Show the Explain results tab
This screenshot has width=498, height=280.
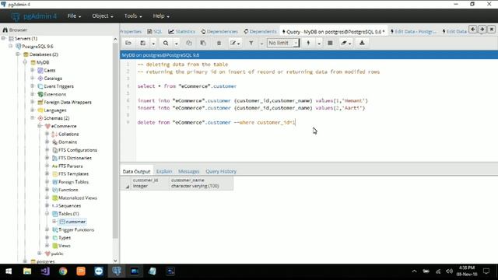point(164,171)
